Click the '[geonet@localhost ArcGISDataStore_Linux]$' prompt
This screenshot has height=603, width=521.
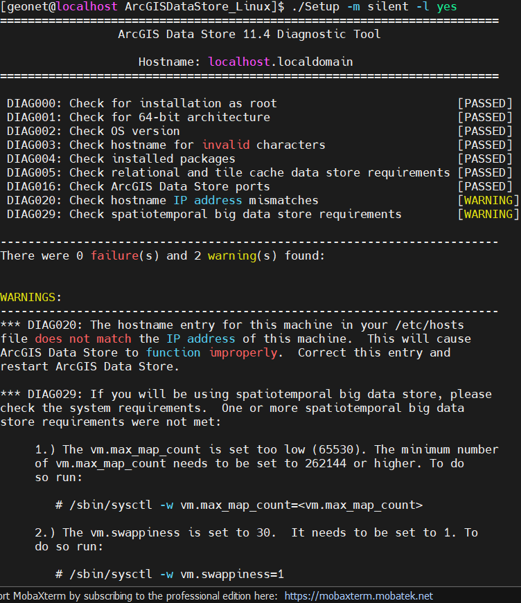pos(143,6)
